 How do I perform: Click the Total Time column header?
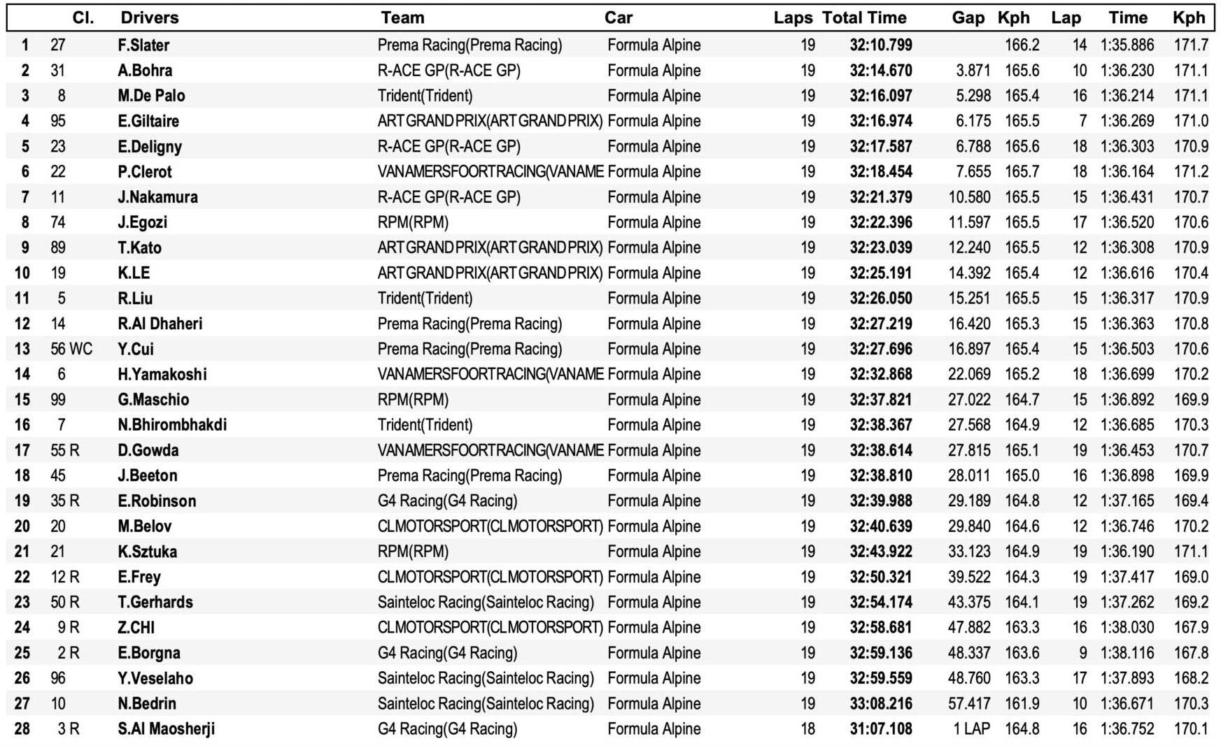(x=864, y=17)
